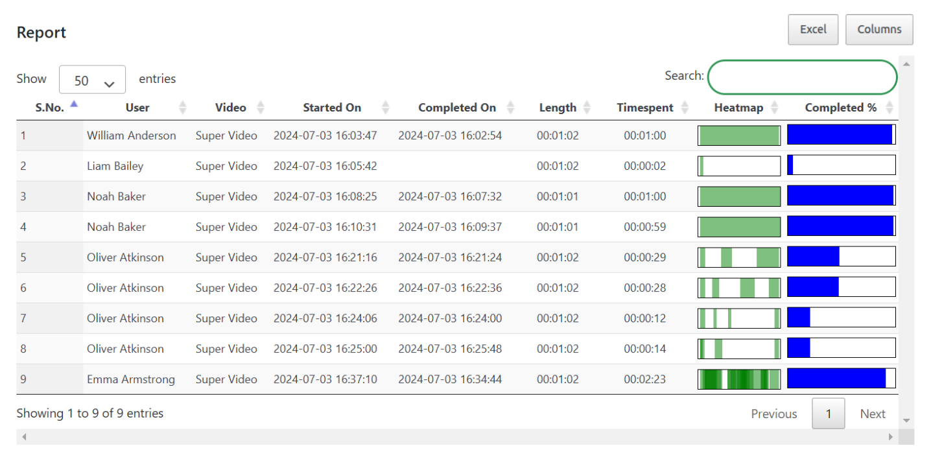Click the started time 2024-07-03 16:37:10
931x459 pixels.
325,379
